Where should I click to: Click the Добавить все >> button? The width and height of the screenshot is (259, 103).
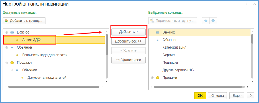[128, 41]
